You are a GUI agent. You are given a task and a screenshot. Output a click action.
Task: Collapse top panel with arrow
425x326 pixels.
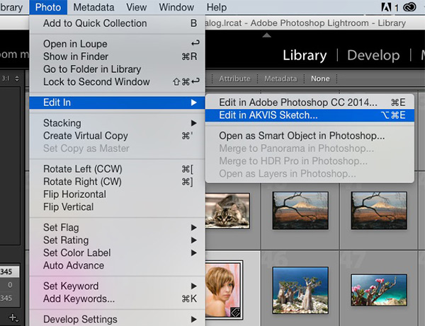click(x=267, y=35)
